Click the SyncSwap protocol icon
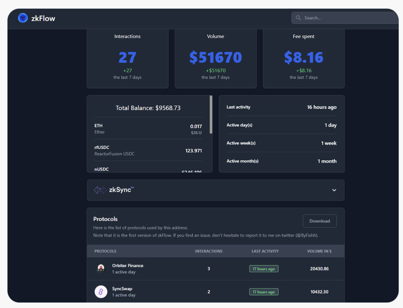Image resolution: width=403 pixels, height=308 pixels. 101,292
